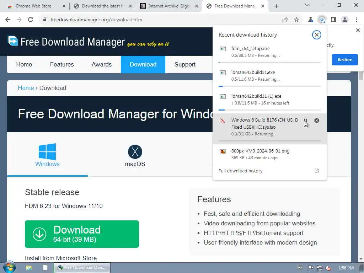Close the Chrome Web Store tab

tap(64, 6)
